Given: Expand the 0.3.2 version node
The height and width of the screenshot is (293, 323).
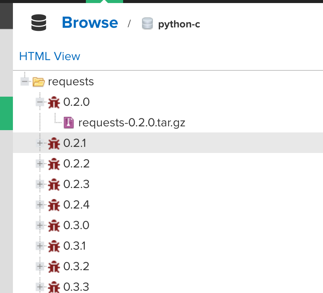Looking at the screenshot, I should point(40,266).
